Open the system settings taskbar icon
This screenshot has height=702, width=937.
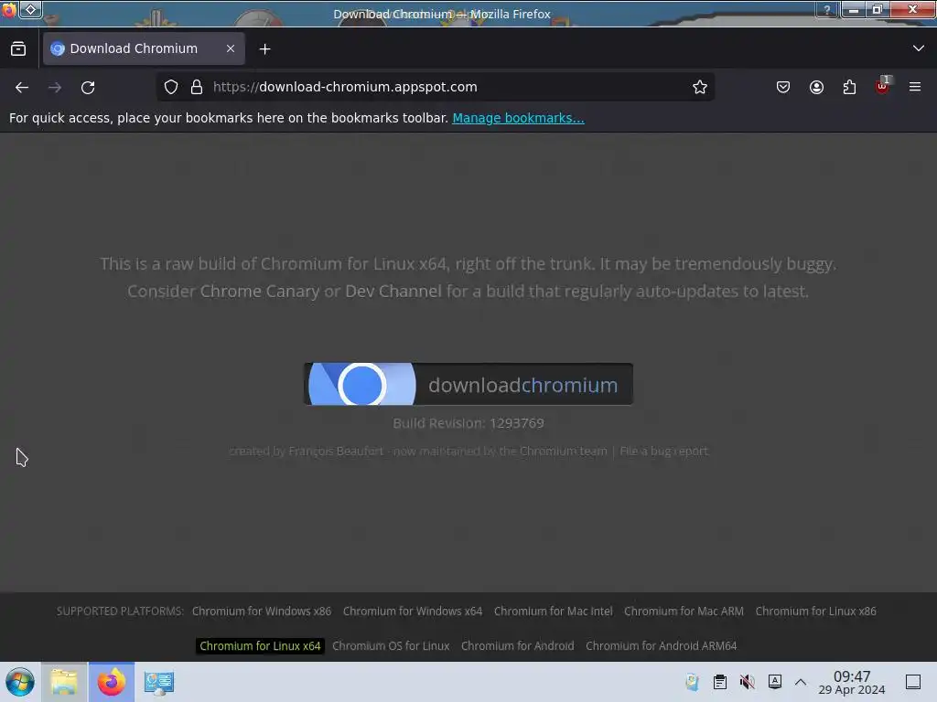[x=159, y=682]
